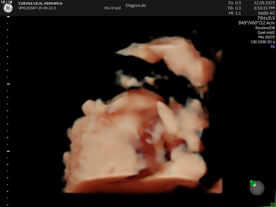
Task: Click patient ID VPXL30367-25-09-22-3
Action: [x=38, y=8]
